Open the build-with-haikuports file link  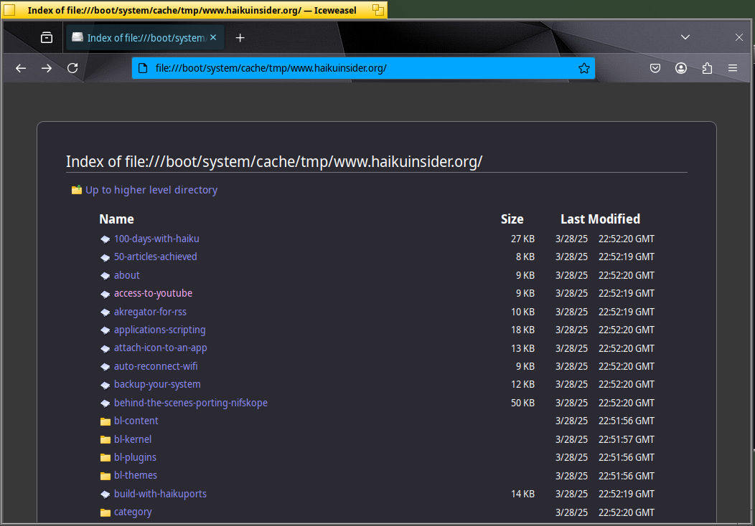tap(160, 494)
